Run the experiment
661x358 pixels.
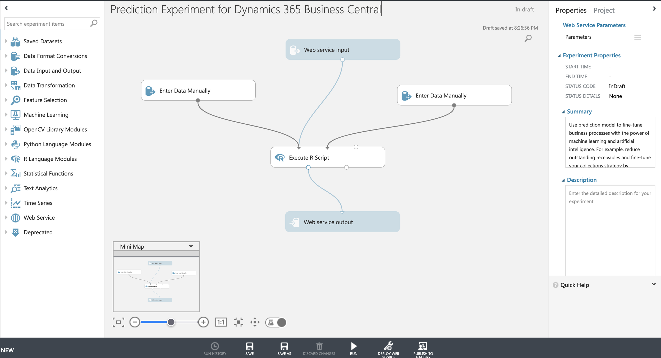coord(354,349)
